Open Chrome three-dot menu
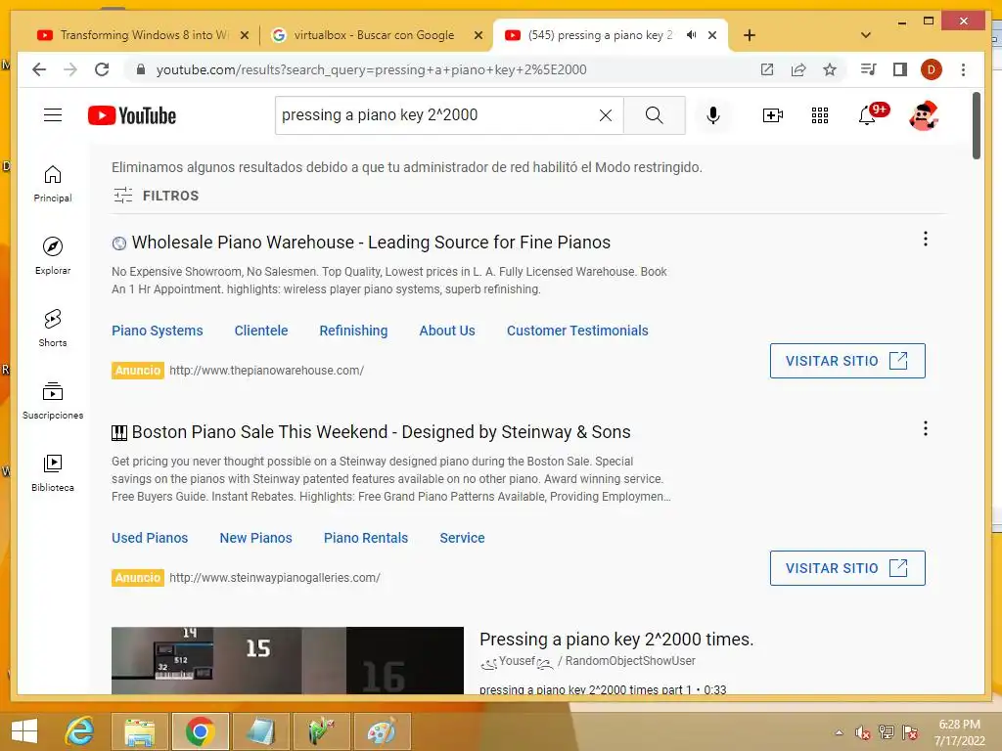The height and width of the screenshot is (751, 1002). (x=963, y=69)
